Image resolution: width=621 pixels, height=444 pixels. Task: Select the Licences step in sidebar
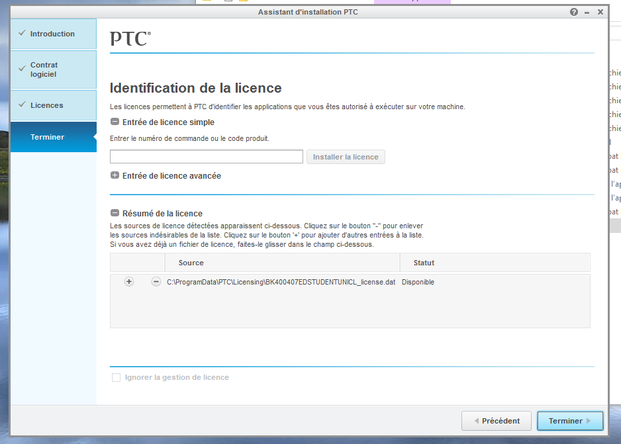(54, 105)
